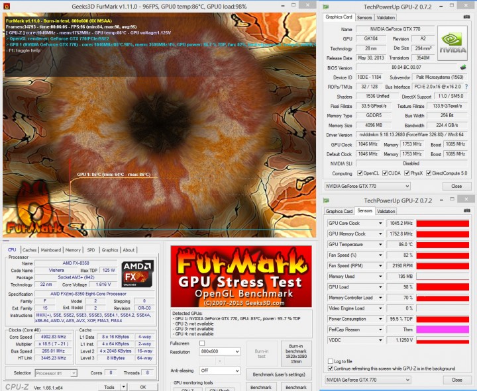The height and width of the screenshot is (391, 477).
Task: Click Close in the Sensors window
Action: coord(456,380)
